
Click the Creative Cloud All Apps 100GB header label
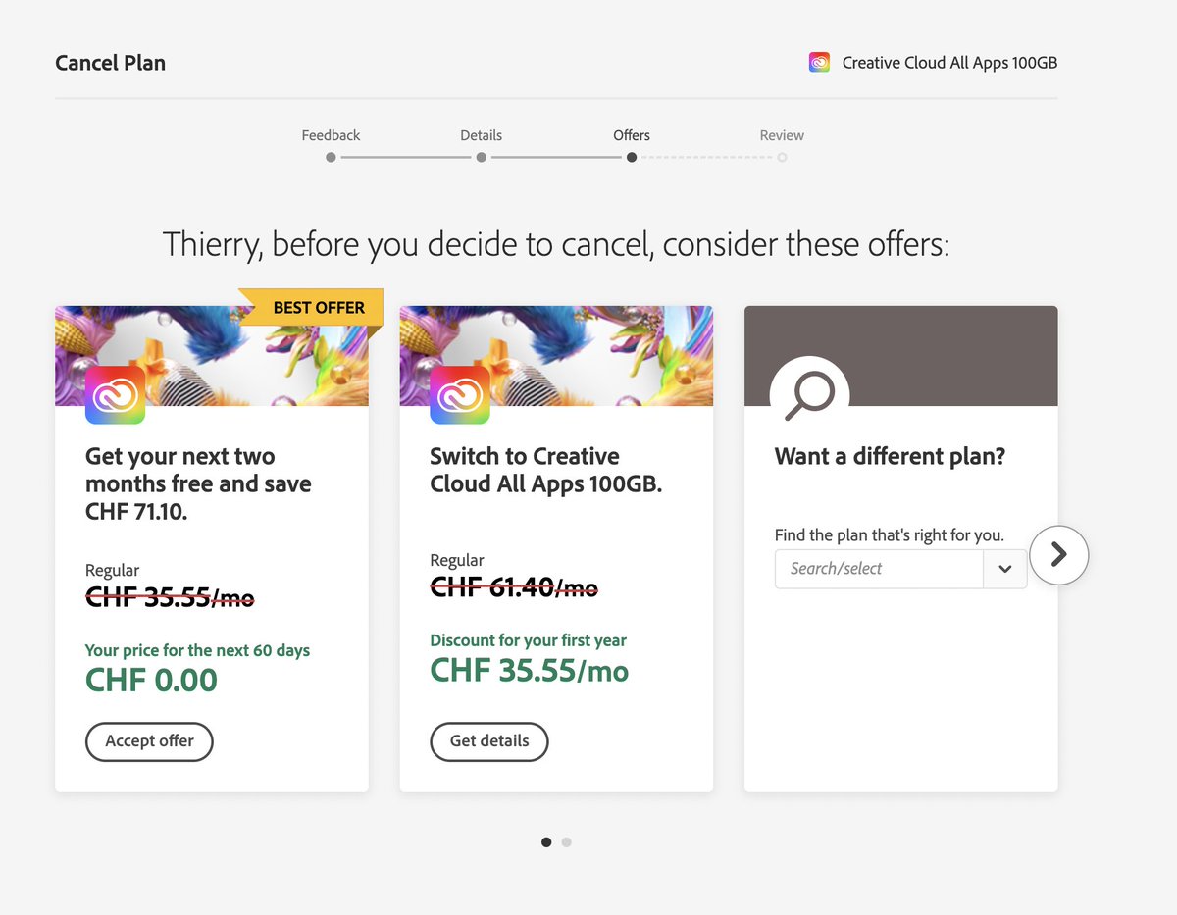click(x=949, y=63)
